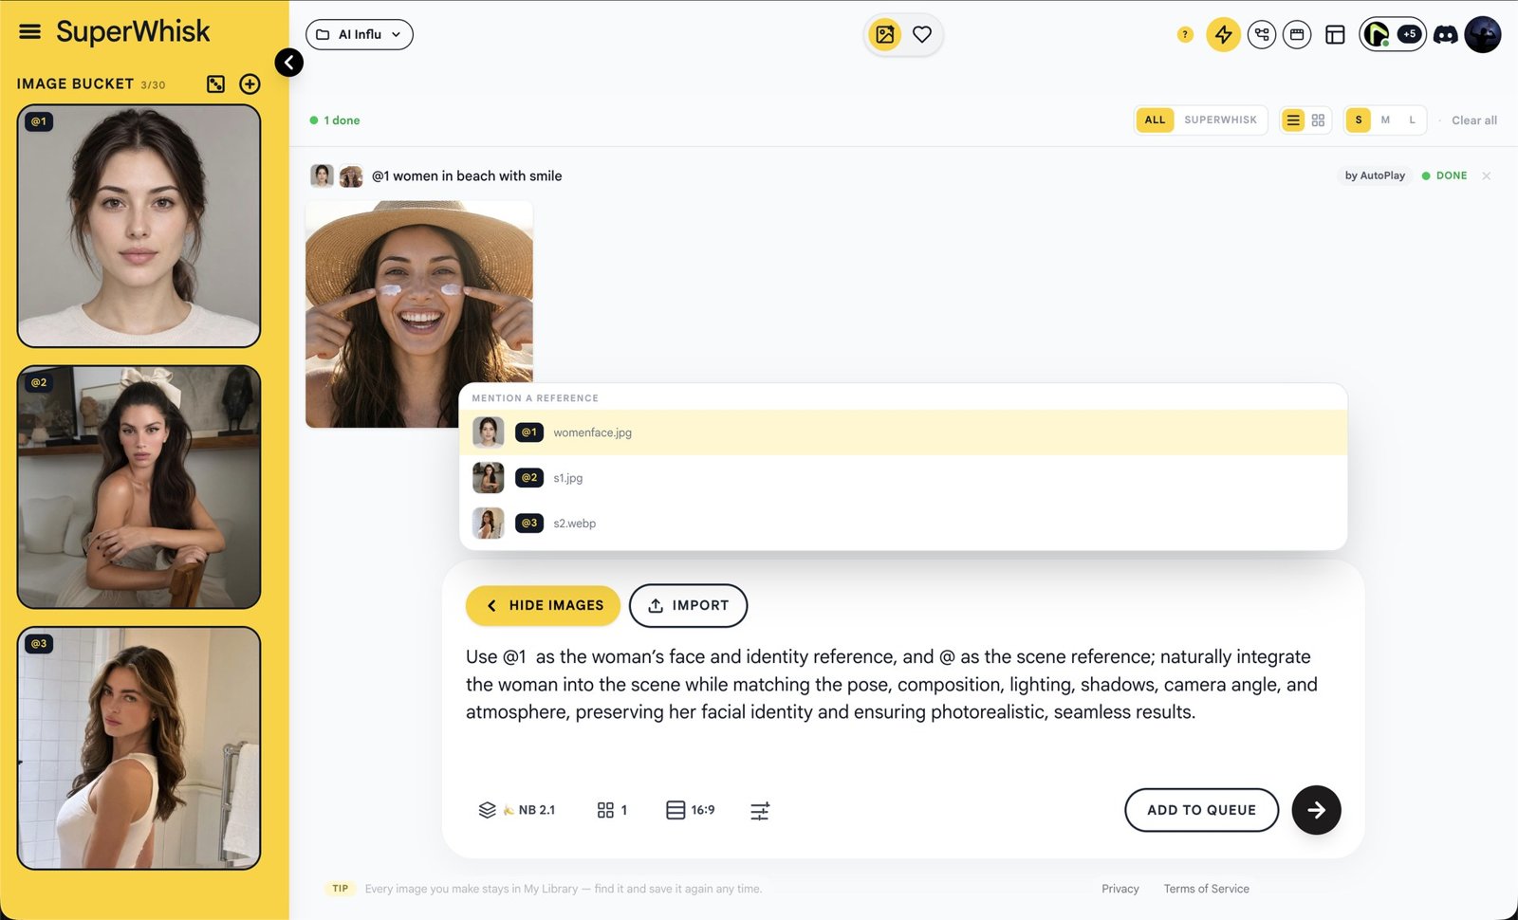The image size is (1518, 920).
Task: Open the Privacy link
Action: click(1120, 889)
